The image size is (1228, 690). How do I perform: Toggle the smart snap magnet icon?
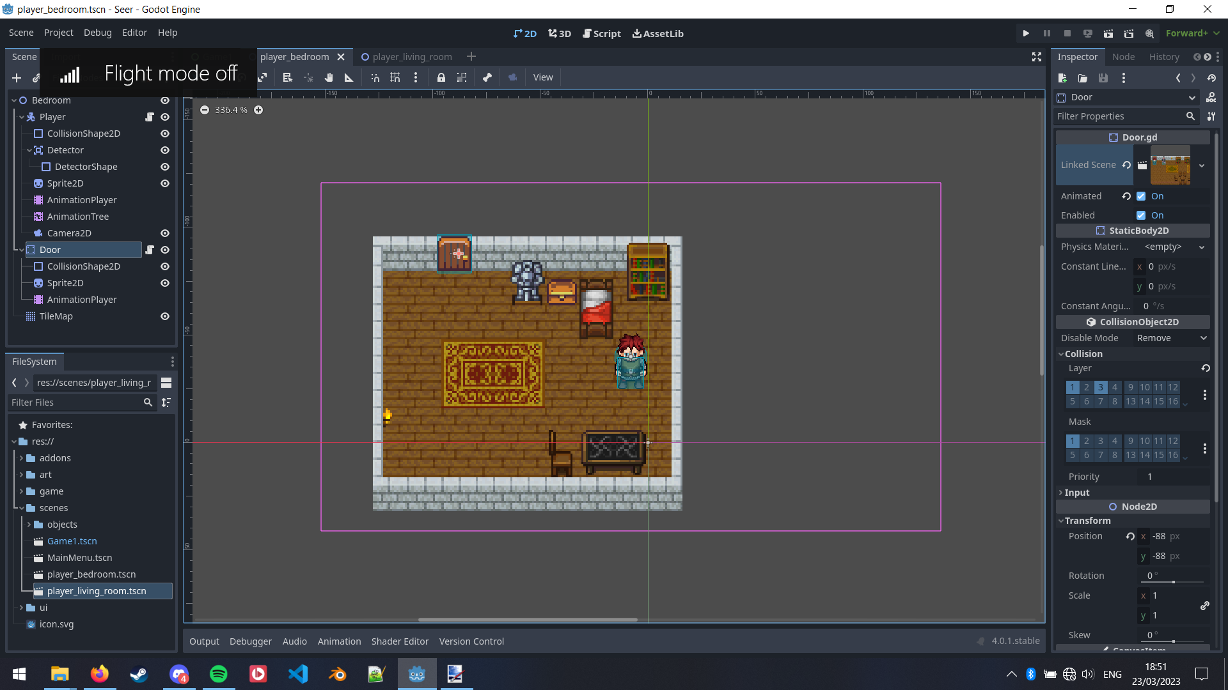tap(374, 77)
